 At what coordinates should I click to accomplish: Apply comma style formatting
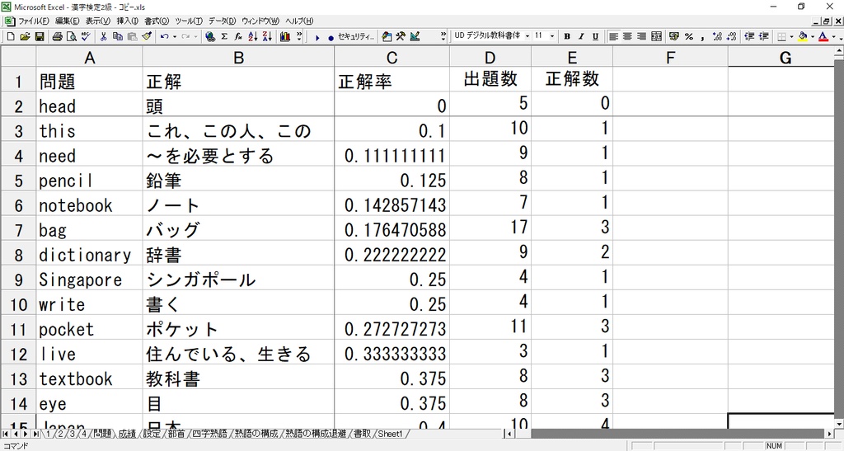(x=702, y=36)
